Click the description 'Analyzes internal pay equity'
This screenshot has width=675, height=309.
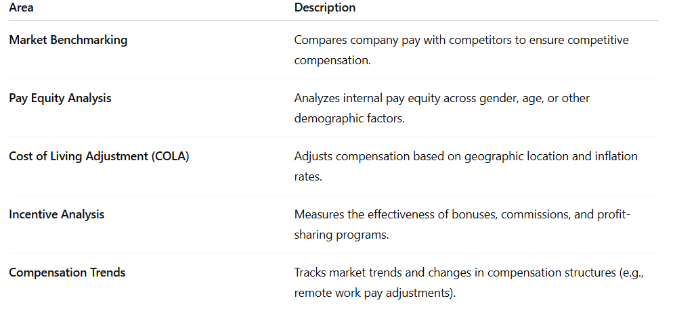(x=366, y=98)
